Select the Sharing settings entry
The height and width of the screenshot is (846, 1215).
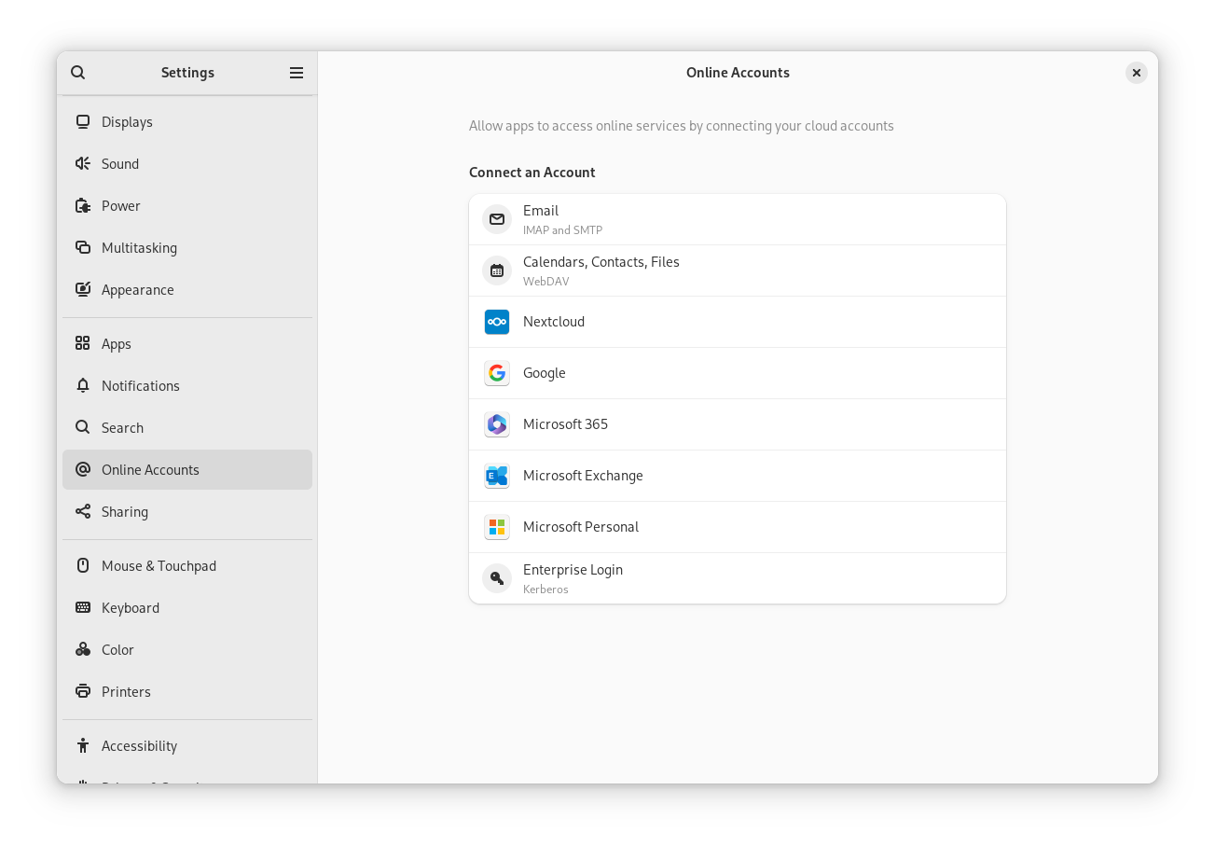(x=124, y=511)
